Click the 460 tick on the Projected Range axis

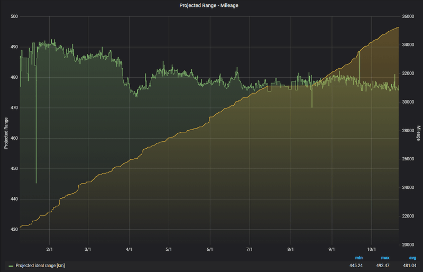pos(14,138)
